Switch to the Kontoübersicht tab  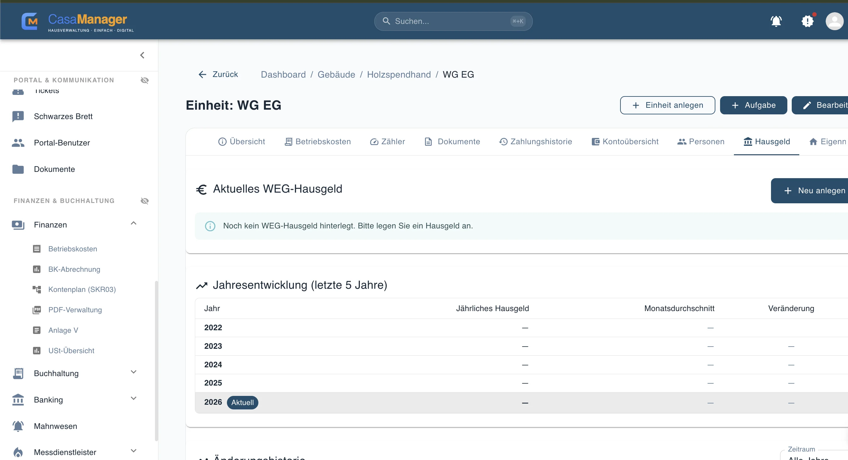pos(625,142)
